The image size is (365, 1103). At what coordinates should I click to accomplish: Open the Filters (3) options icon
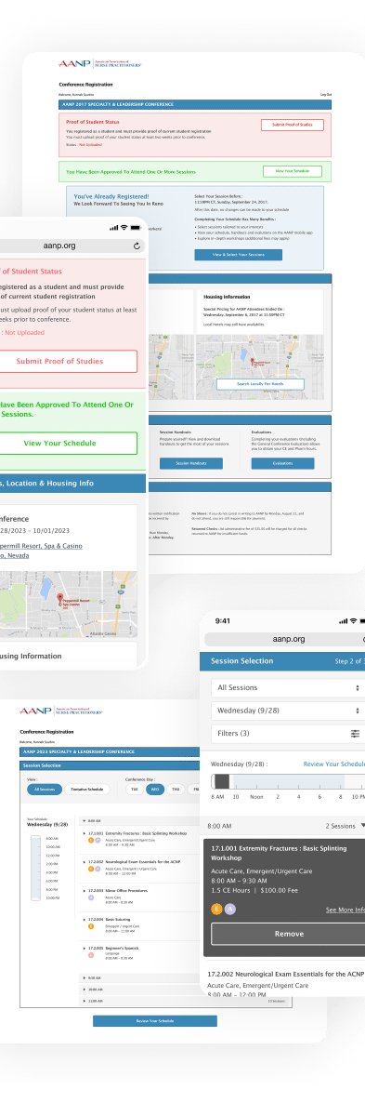click(355, 734)
